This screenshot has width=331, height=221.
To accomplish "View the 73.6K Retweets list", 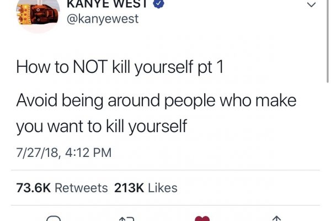I will [62, 188].
